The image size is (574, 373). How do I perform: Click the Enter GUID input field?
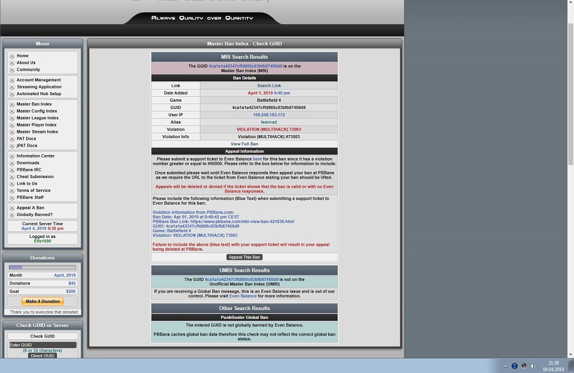[x=43, y=345]
